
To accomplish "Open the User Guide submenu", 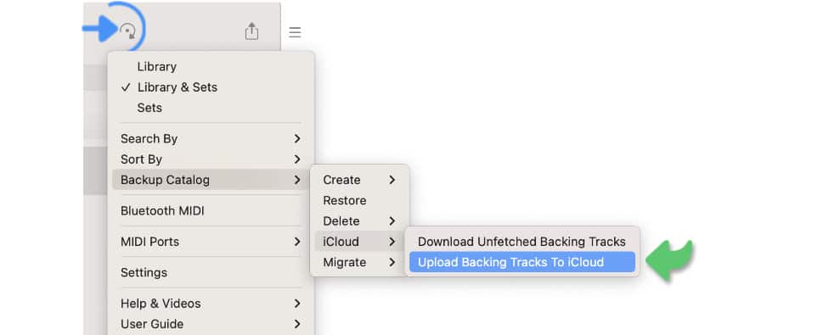I will [211, 324].
